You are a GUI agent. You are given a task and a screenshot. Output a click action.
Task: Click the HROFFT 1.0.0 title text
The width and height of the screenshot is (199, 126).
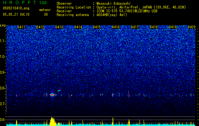(25, 3)
